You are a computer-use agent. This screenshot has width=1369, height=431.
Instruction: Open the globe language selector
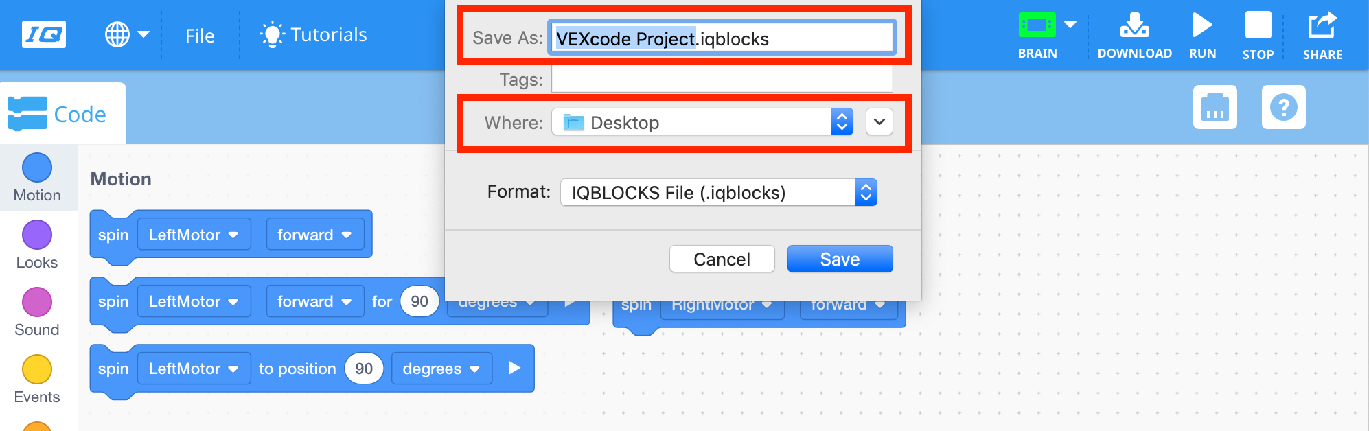126,34
